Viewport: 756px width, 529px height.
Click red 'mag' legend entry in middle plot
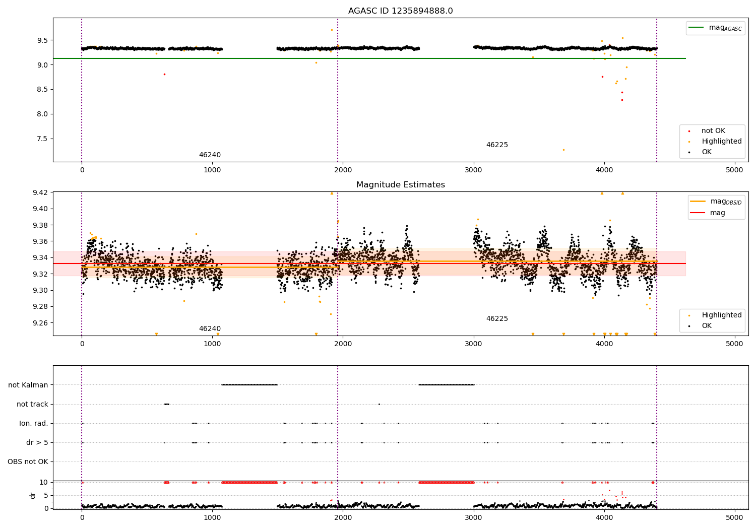pos(708,213)
